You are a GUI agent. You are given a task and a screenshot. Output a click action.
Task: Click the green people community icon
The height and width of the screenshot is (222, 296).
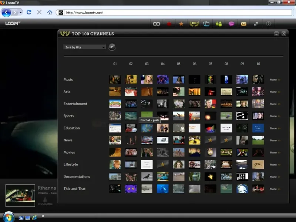[219, 24]
